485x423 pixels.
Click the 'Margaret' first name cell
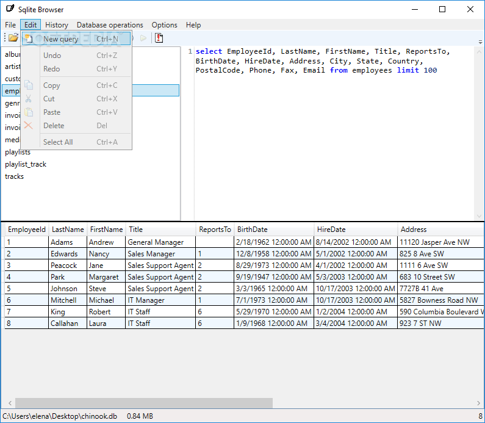click(x=106, y=277)
